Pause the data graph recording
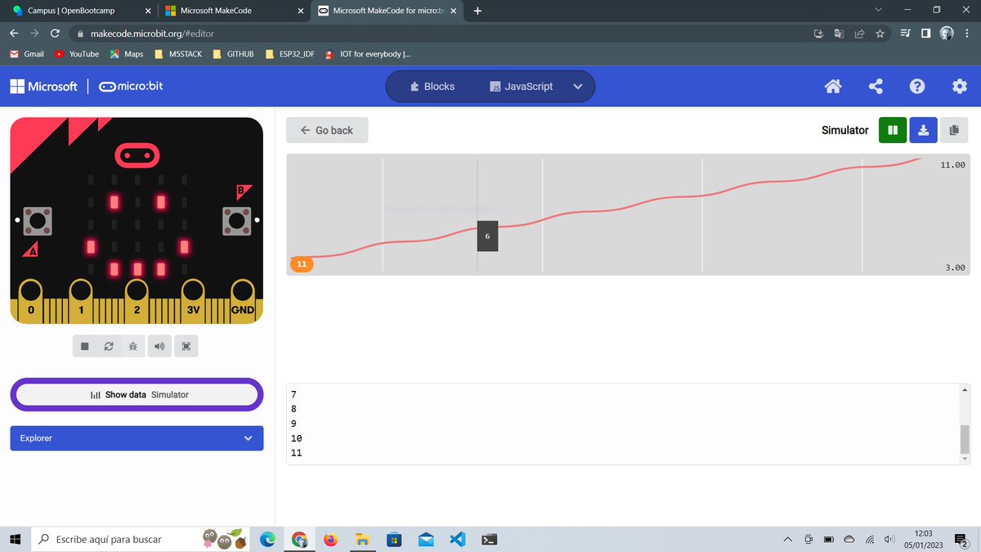 pos(892,130)
